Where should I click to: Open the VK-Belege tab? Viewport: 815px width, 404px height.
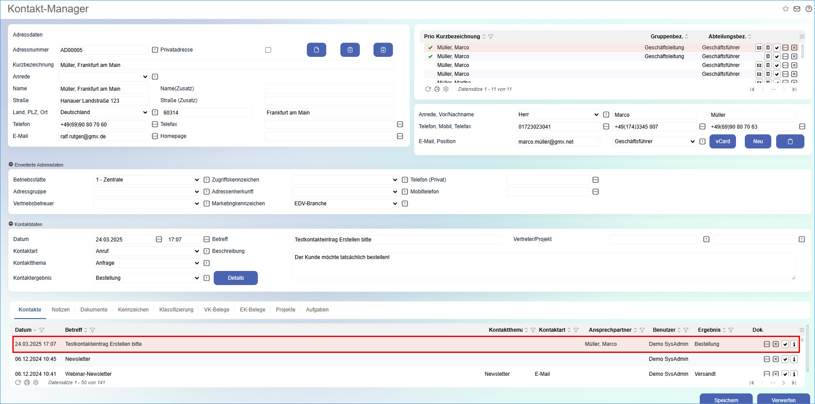click(216, 310)
